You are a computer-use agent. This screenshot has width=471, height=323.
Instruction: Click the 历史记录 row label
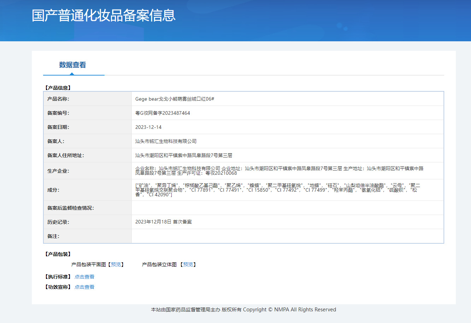coord(58,222)
